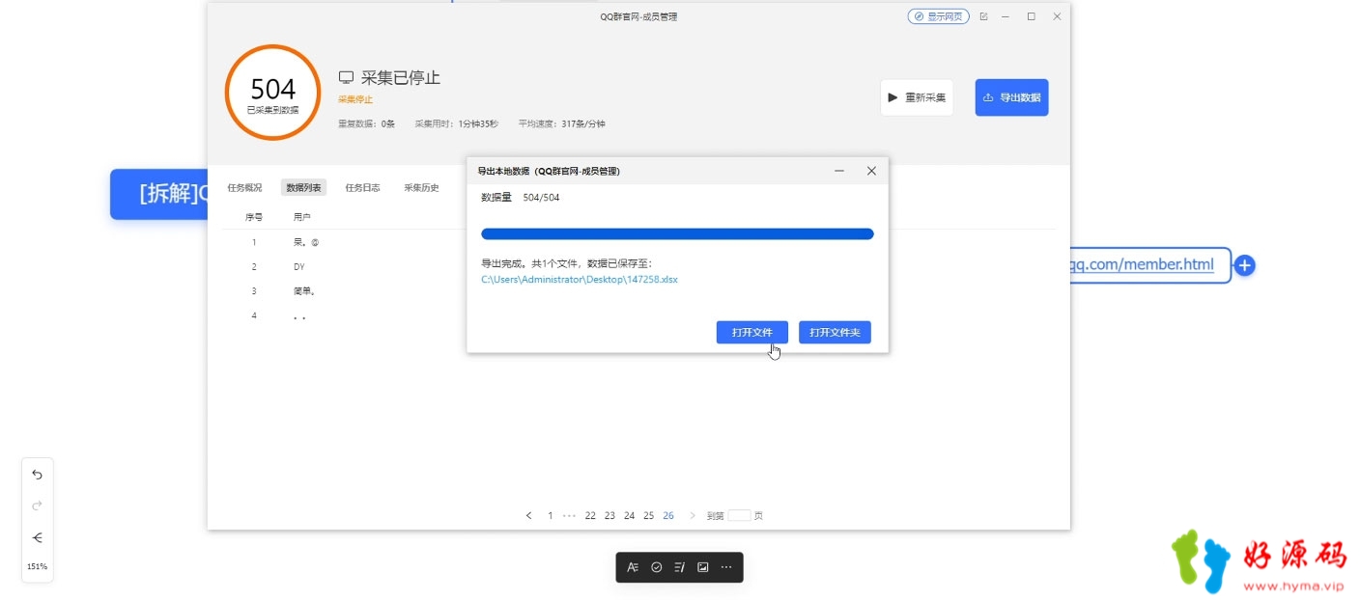Select page 26 in pagination
Image resolution: width=1360 pixels, height=600 pixels.
tap(668, 515)
